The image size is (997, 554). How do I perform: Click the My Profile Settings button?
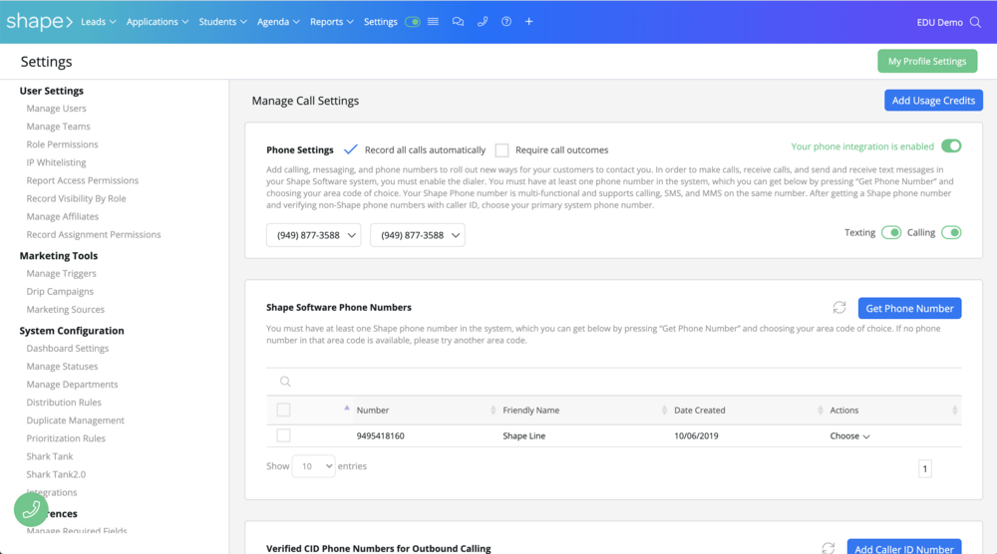pos(927,61)
